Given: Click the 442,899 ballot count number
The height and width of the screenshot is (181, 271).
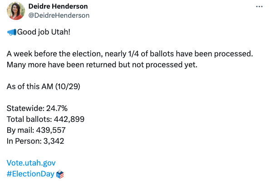Looking at the screenshot, I should (x=69, y=119).
